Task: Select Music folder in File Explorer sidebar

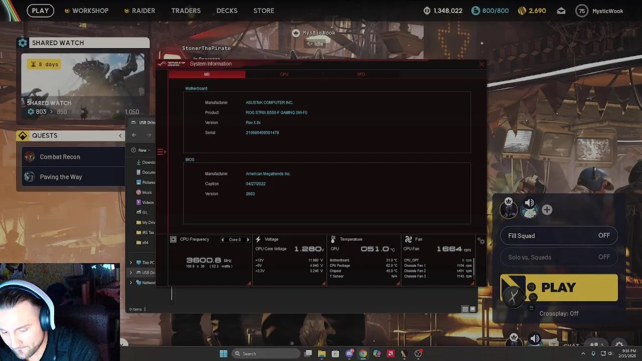Action: click(145, 193)
